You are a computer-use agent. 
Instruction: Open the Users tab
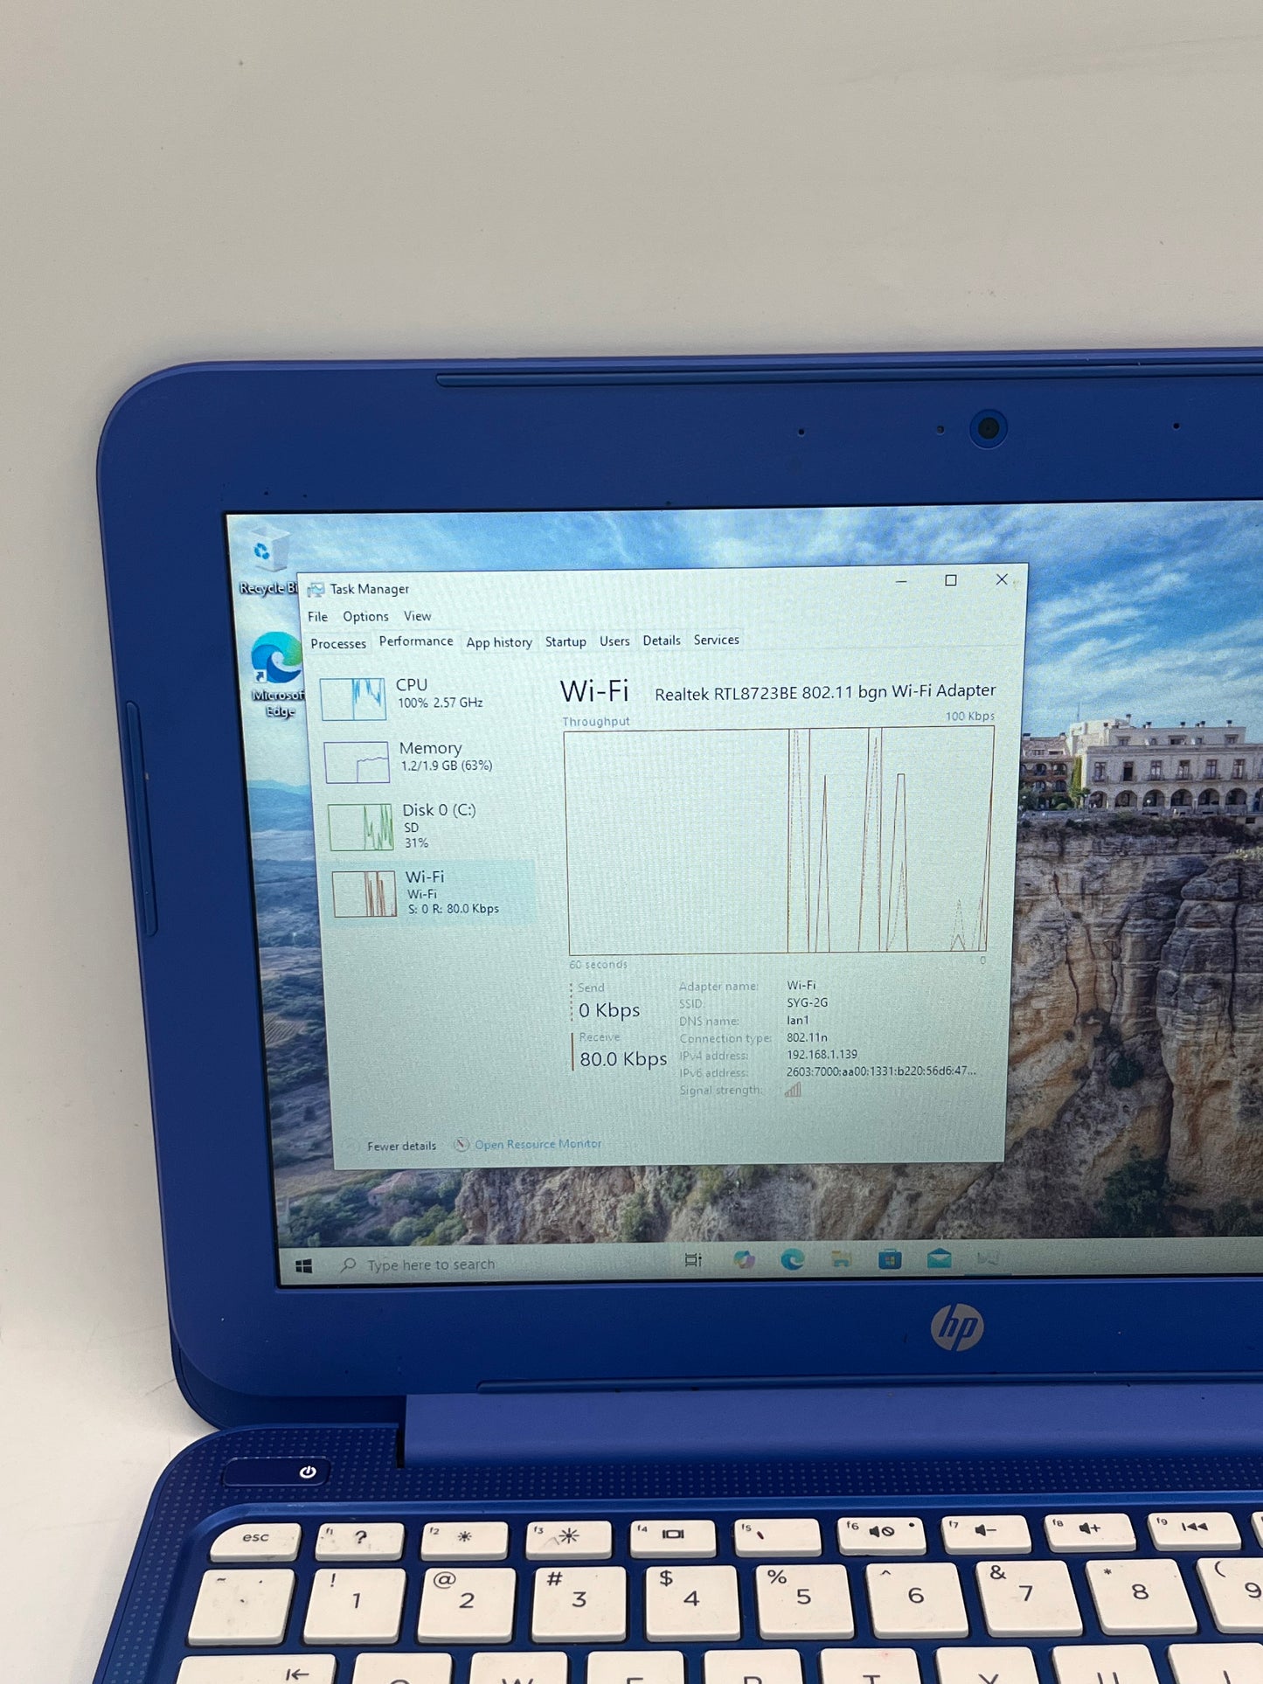point(614,641)
